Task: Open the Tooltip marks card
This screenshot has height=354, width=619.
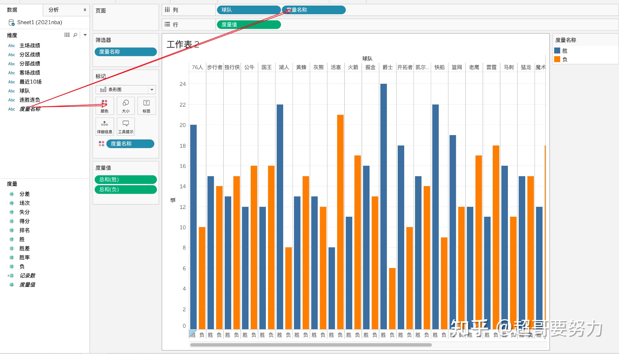Action: click(126, 126)
